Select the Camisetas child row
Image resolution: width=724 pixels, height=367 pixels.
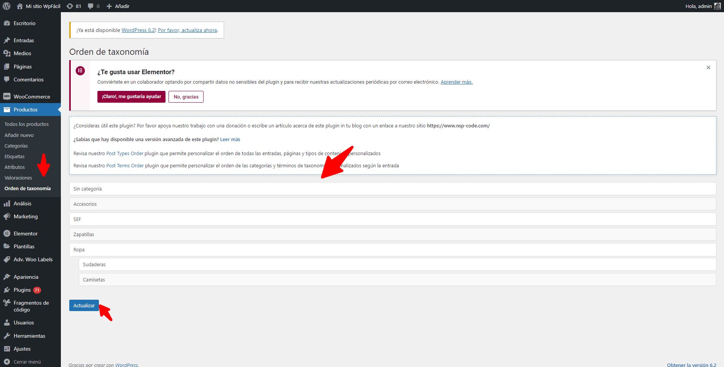(x=398, y=280)
